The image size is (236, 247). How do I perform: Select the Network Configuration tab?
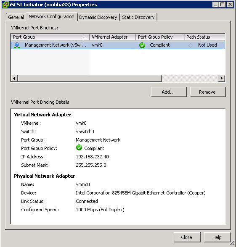(51, 16)
